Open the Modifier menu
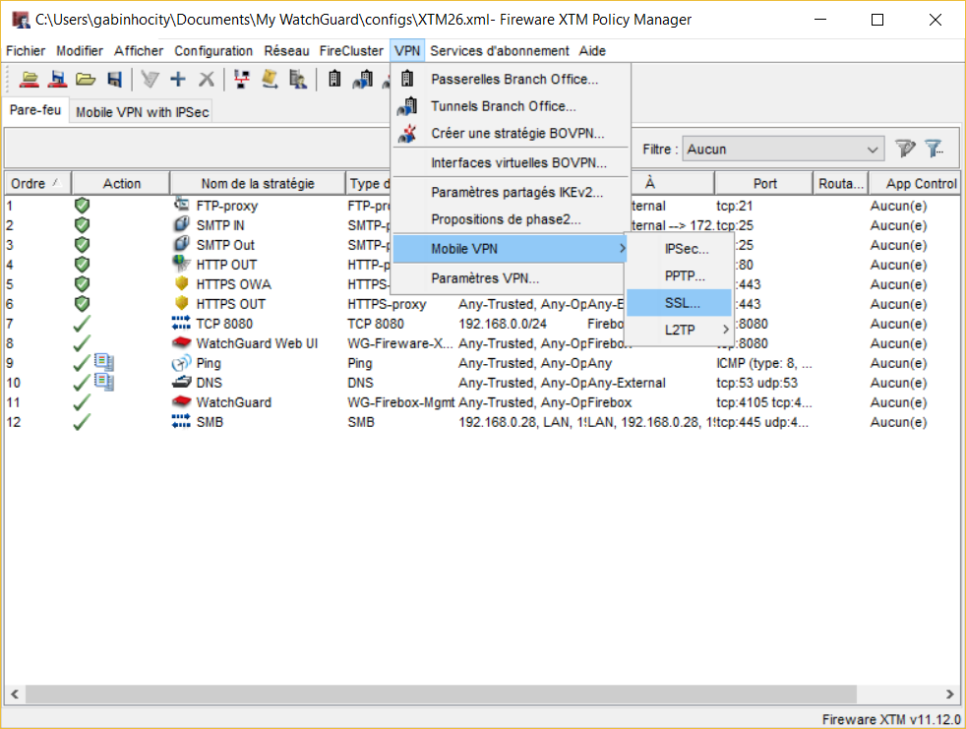 point(80,50)
